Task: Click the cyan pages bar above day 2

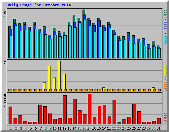Action: (x=16, y=42)
